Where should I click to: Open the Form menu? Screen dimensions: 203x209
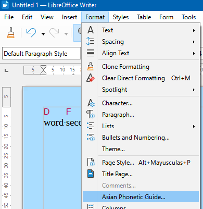166,17
